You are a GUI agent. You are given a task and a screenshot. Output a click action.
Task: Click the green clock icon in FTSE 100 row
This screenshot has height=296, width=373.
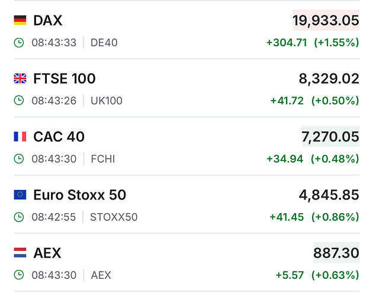click(19, 101)
